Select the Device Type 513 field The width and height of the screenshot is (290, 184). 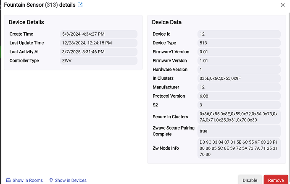(x=239, y=43)
